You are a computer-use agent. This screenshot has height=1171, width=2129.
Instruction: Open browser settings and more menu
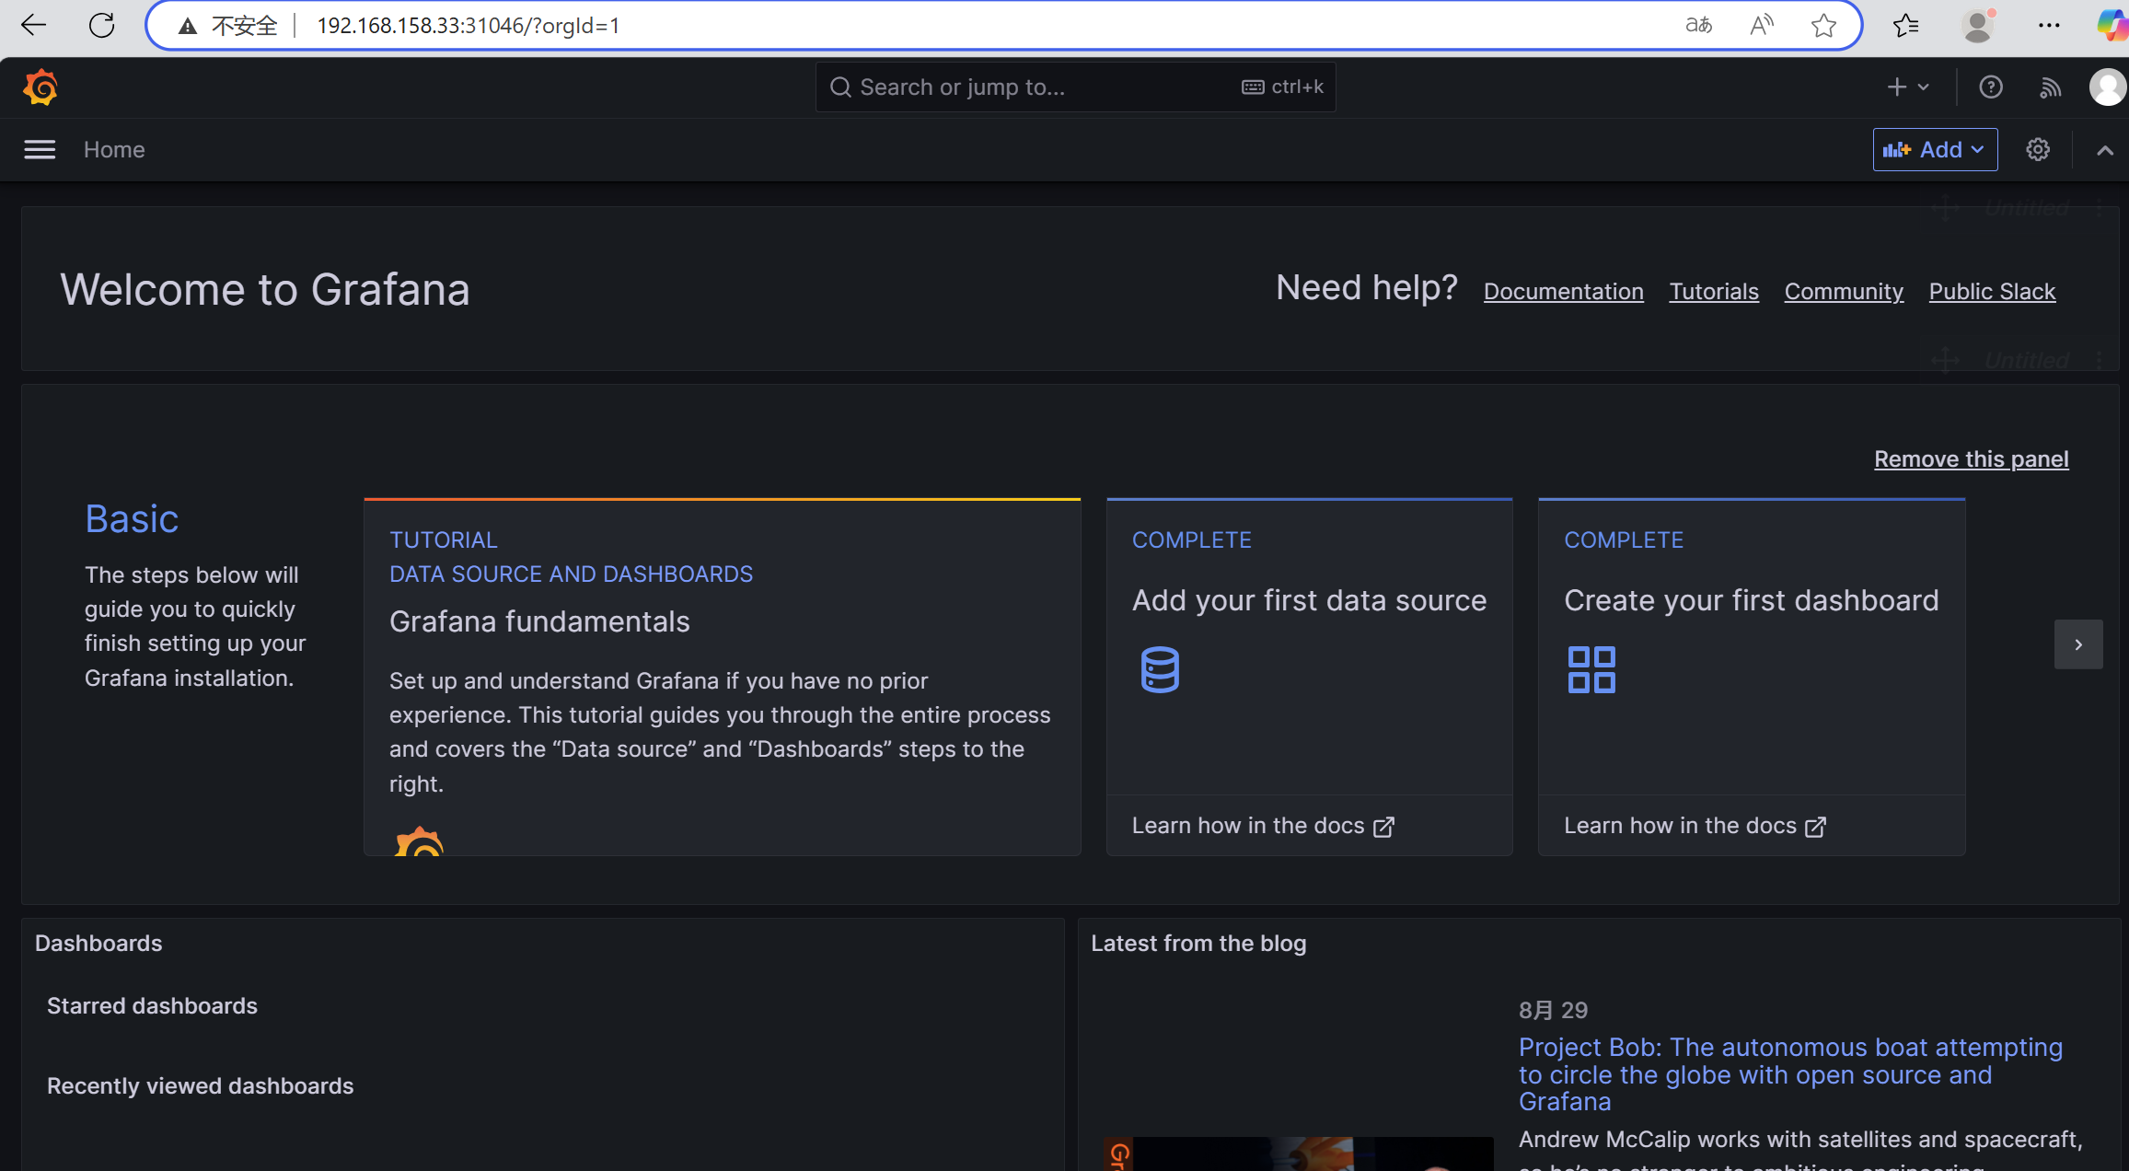pos(2049,25)
